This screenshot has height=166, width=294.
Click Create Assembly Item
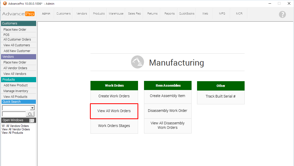168,96
